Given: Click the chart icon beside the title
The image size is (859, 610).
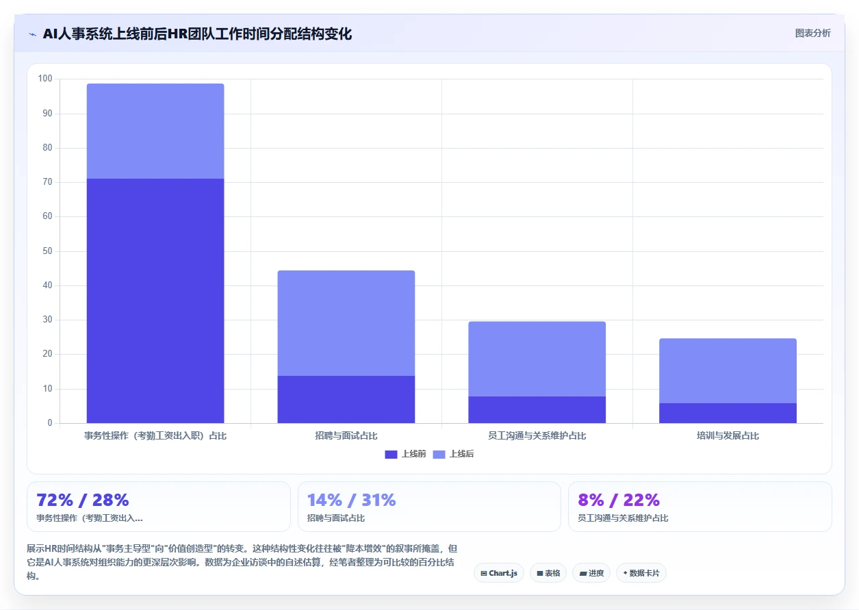Looking at the screenshot, I should pos(32,34).
